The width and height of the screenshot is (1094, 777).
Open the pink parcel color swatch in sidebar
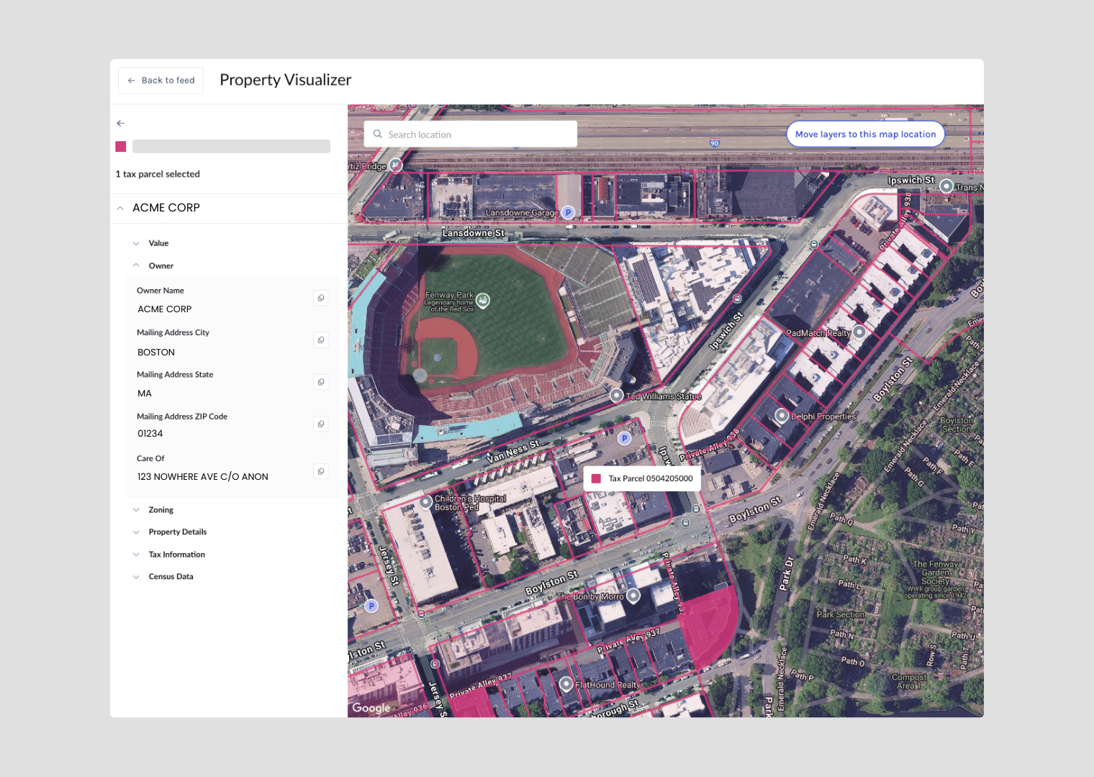coord(121,147)
